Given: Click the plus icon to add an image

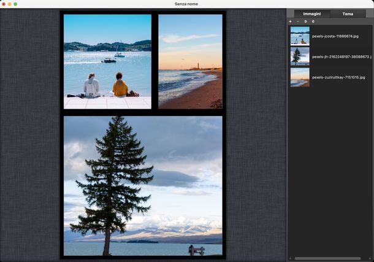Looking at the screenshot, I should [x=290, y=21].
